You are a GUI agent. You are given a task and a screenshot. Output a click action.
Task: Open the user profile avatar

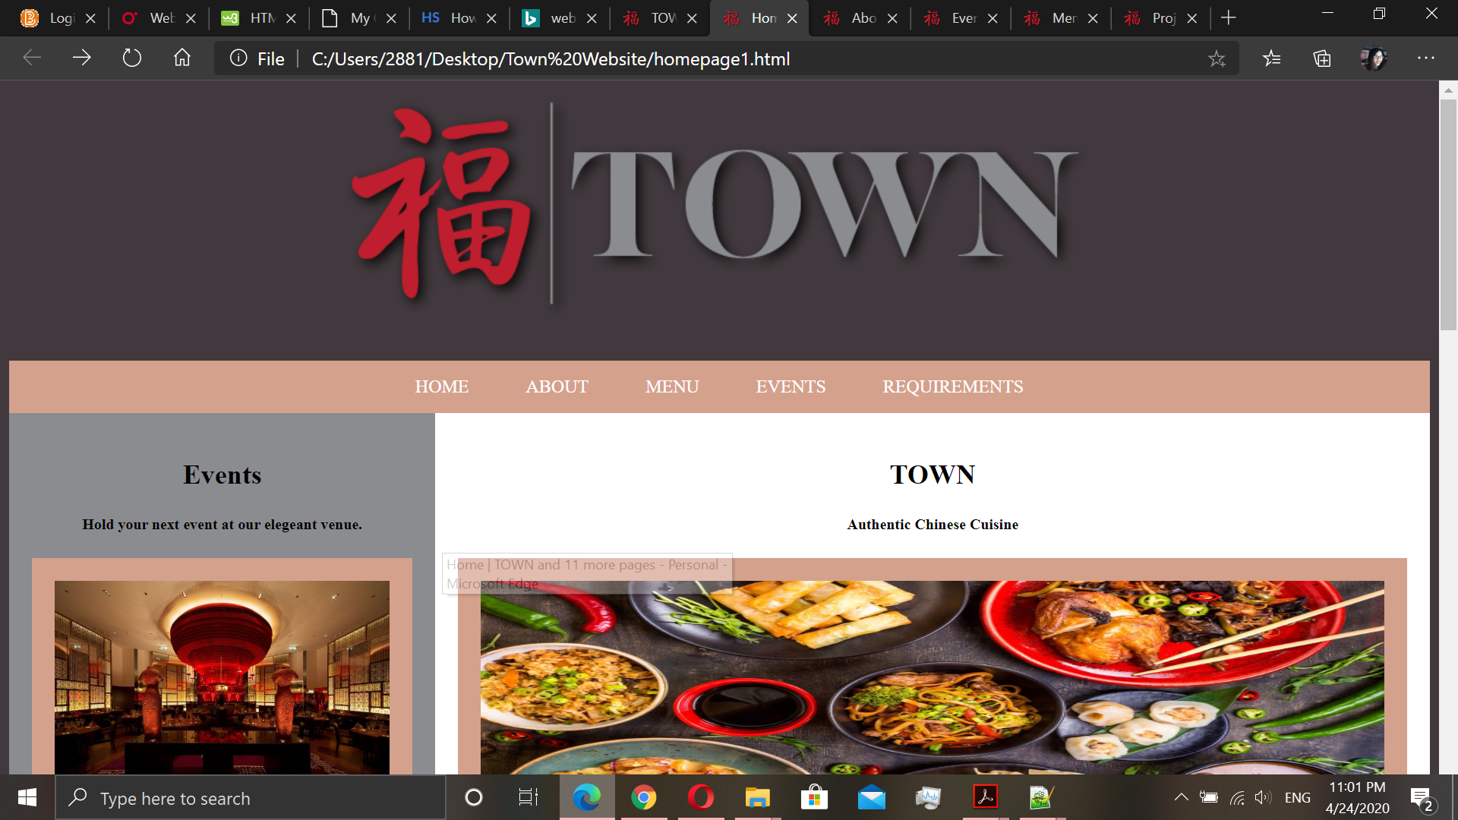[1373, 58]
